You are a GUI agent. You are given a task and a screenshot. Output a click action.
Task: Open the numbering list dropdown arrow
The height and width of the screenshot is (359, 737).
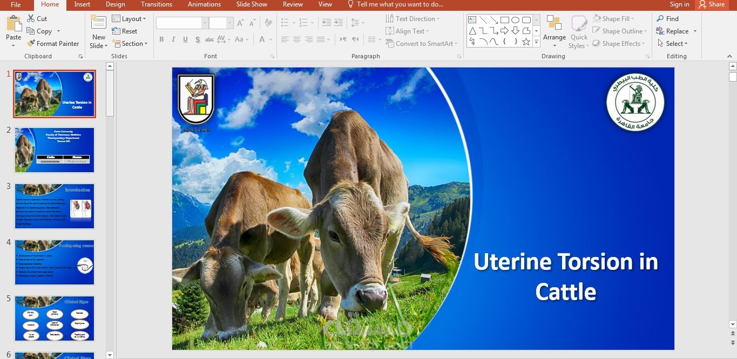pos(312,23)
